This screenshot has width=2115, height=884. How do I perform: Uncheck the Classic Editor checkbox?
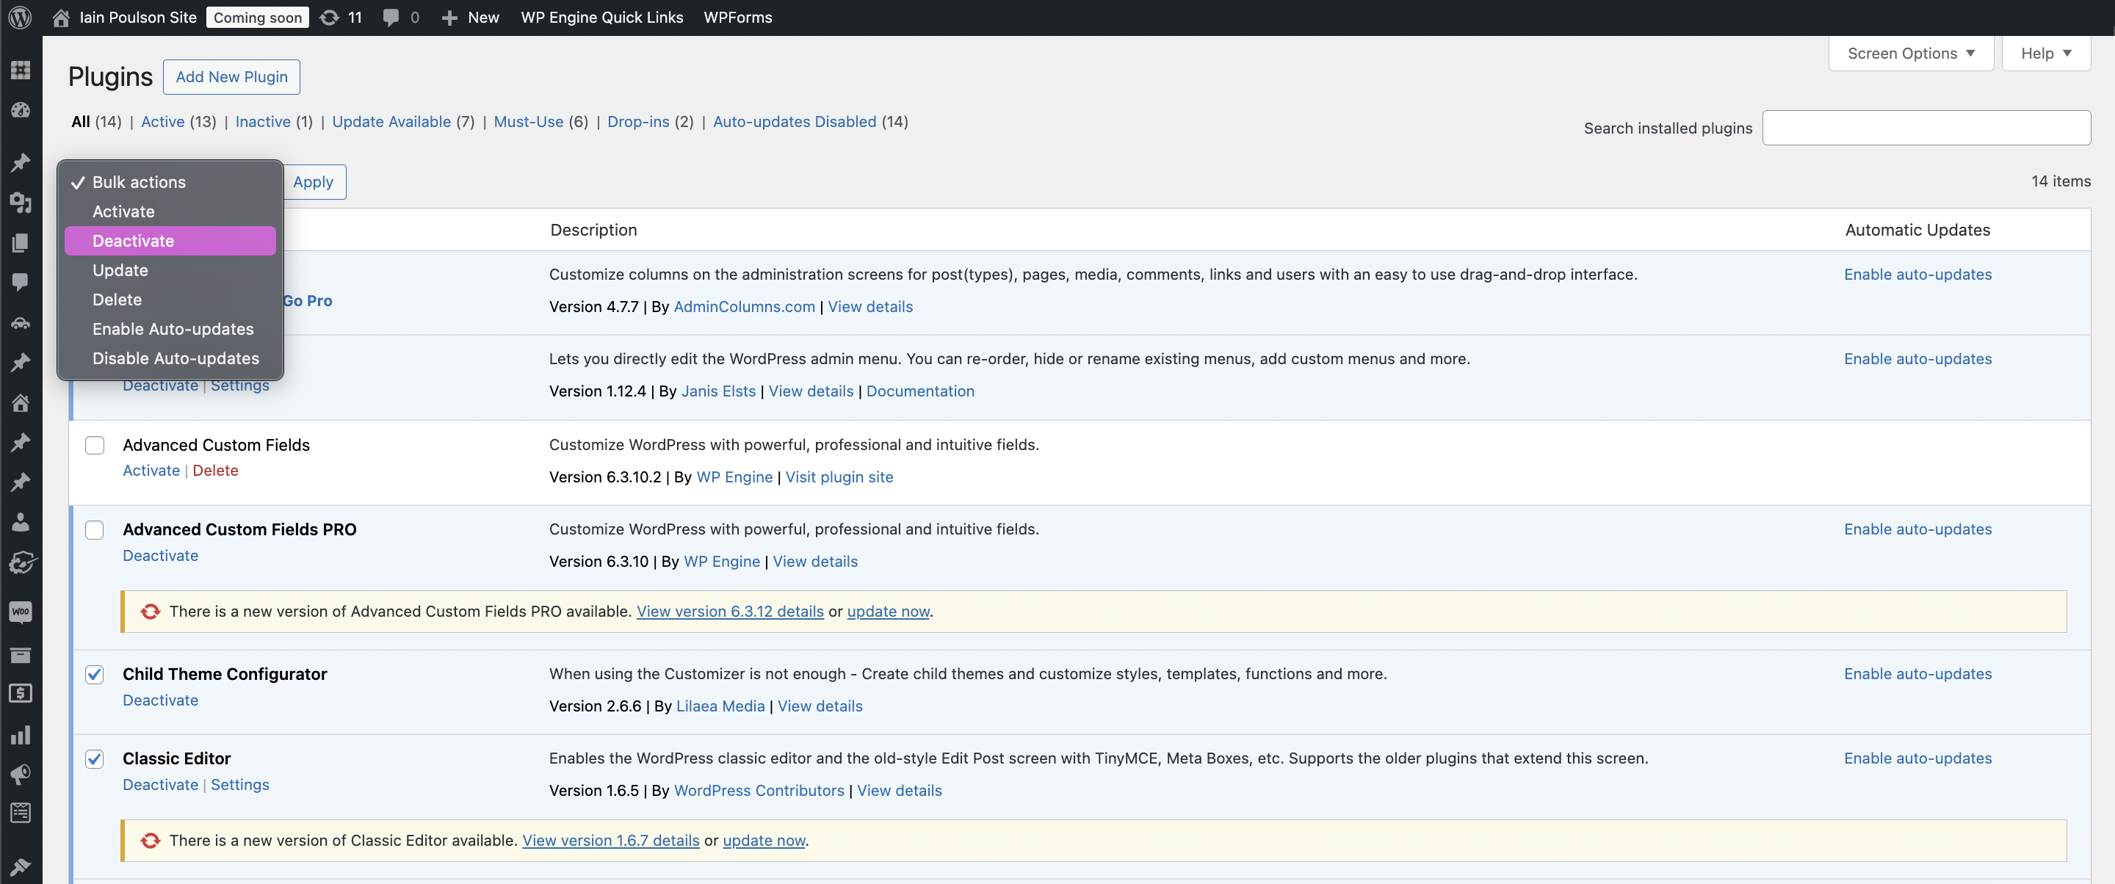(x=95, y=758)
